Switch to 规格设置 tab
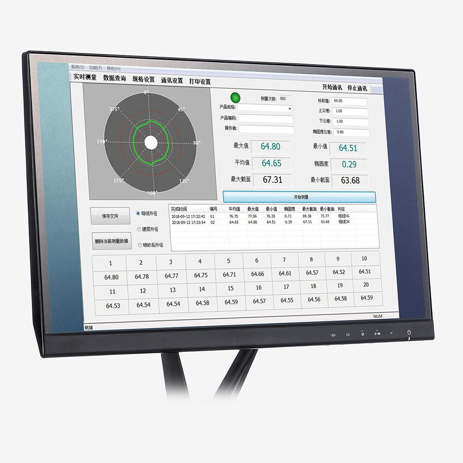The image size is (463, 463). click(x=143, y=79)
